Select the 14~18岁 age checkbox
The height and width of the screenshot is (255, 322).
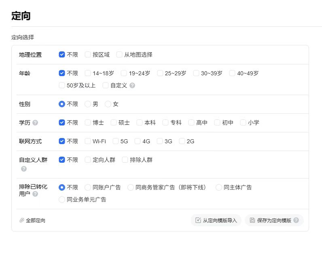(x=88, y=73)
